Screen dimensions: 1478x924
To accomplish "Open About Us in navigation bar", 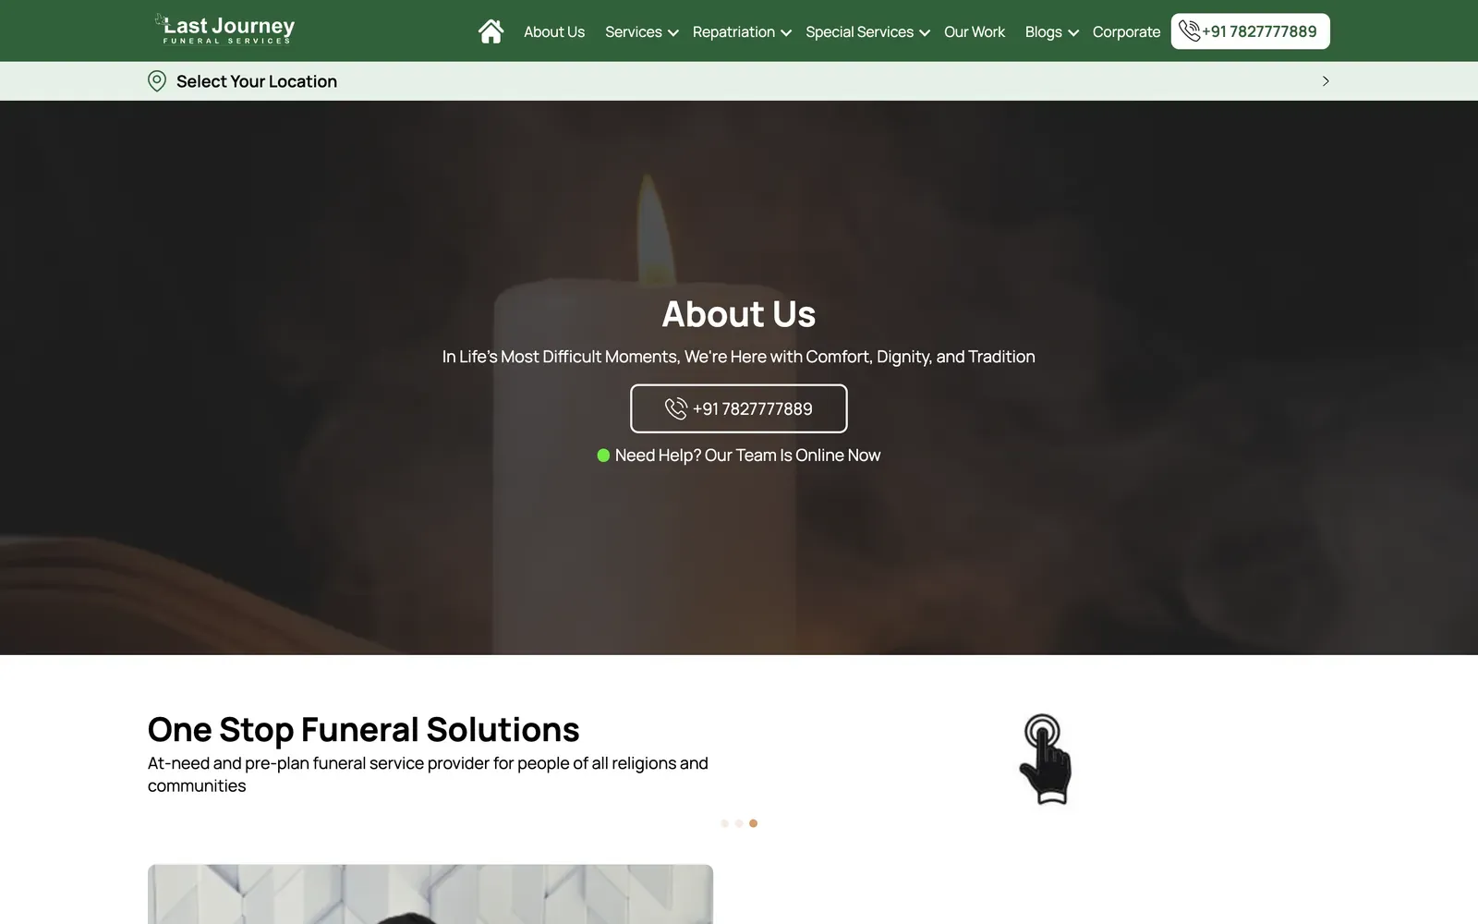I will [x=554, y=31].
